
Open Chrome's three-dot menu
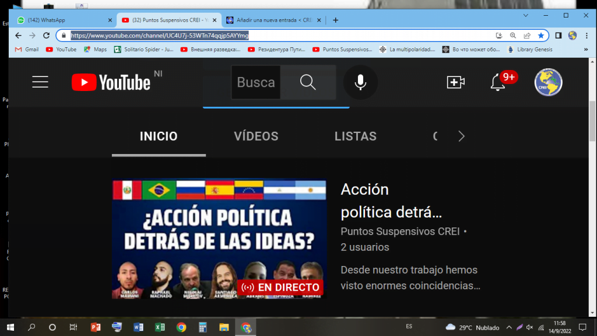pyautogui.click(x=587, y=36)
